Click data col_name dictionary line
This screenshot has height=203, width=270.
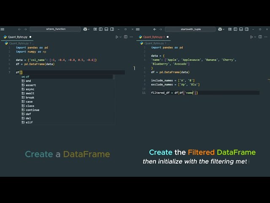[x=56, y=60]
